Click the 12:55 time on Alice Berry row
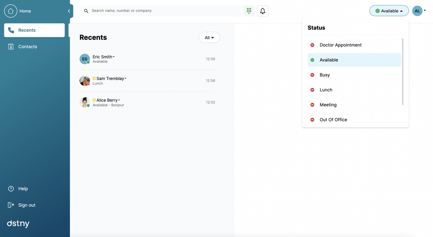Image resolution: width=433 pixels, height=237 pixels. [210, 102]
